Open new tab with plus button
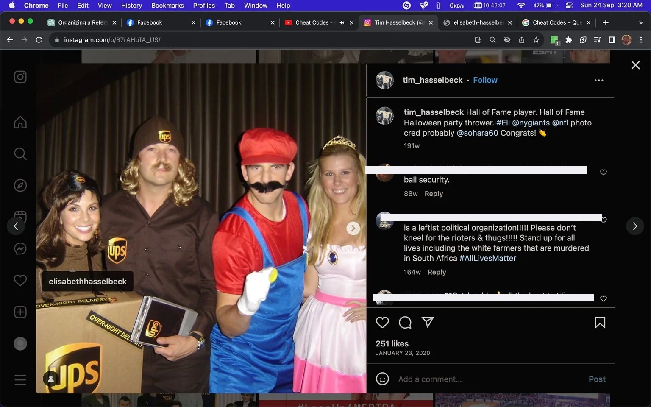The height and width of the screenshot is (407, 651). (x=606, y=22)
